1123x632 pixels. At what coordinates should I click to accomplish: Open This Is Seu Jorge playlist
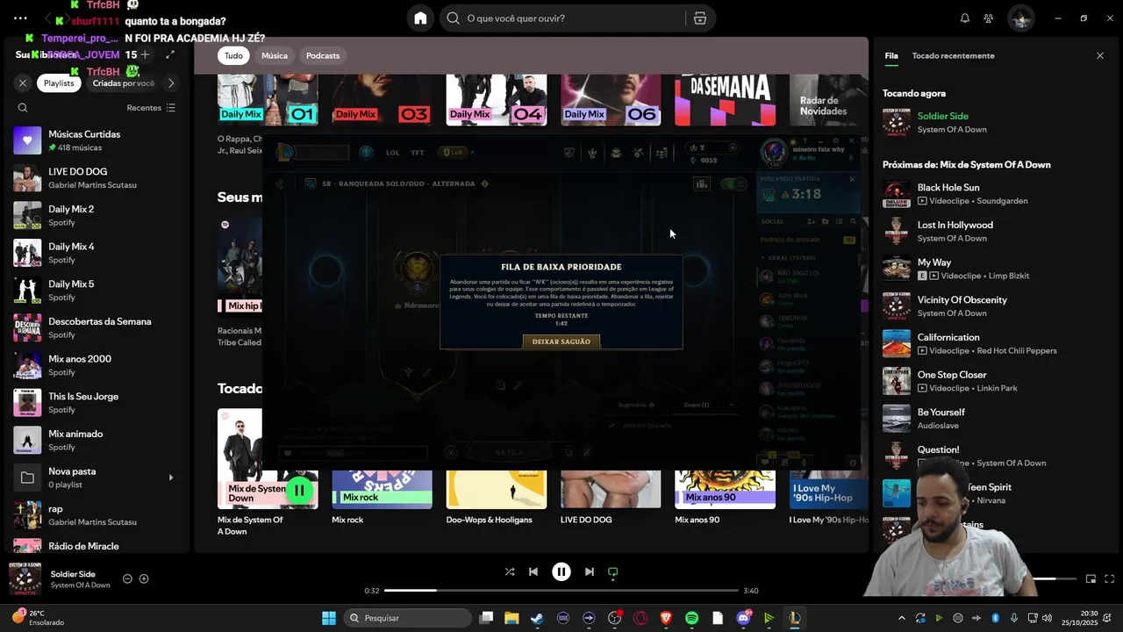tap(95, 403)
